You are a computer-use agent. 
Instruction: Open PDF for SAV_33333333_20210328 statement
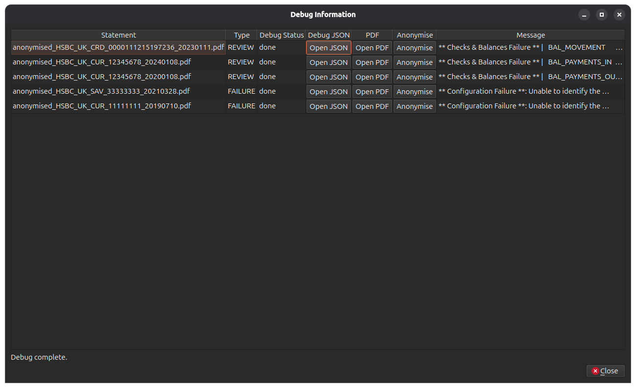coord(372,92)
